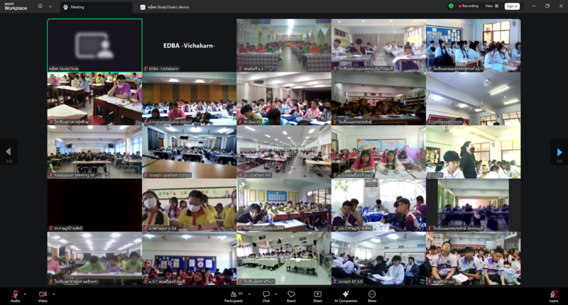Open the AI Companion
Screen dimensions: 568x305
[x=346, y=296]
